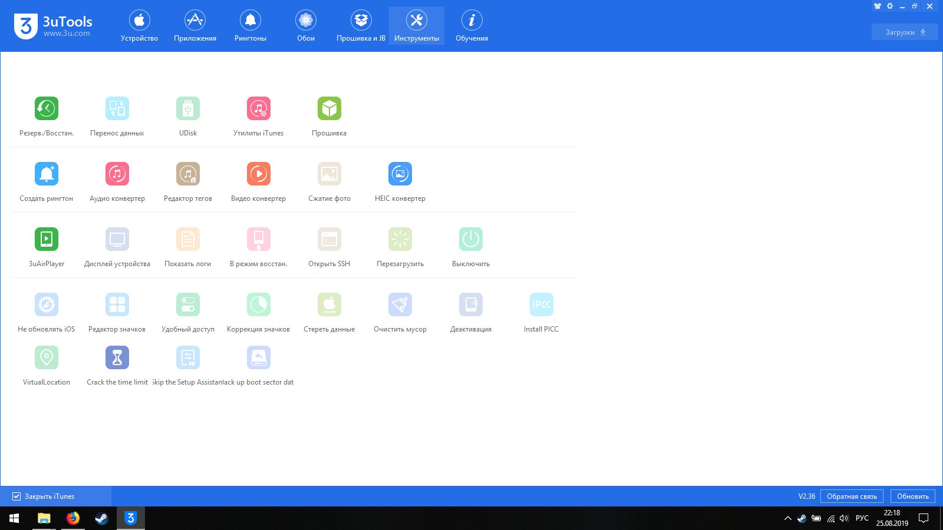Open Не обновлять iOS tool
Image resolution: width=943 pixels, height=530 pixels.
pyautogui.click(x=47, y=304)
